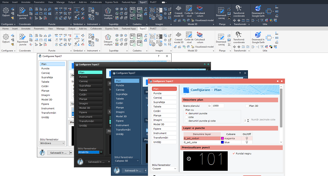The image size is (328, 176).
Task: Open the Annotate tab in light ribbon
Action: point(26,29)
